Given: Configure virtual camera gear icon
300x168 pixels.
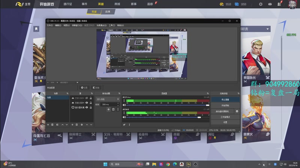Looking at the screenshot, I should (237, 111).
